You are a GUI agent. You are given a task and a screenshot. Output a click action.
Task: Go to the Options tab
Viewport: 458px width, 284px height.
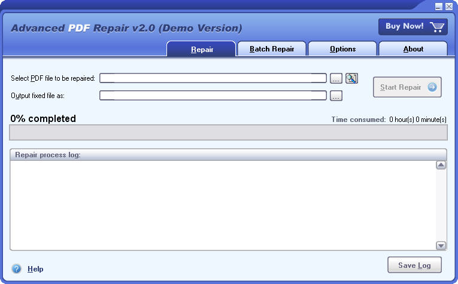click(342, 48)
